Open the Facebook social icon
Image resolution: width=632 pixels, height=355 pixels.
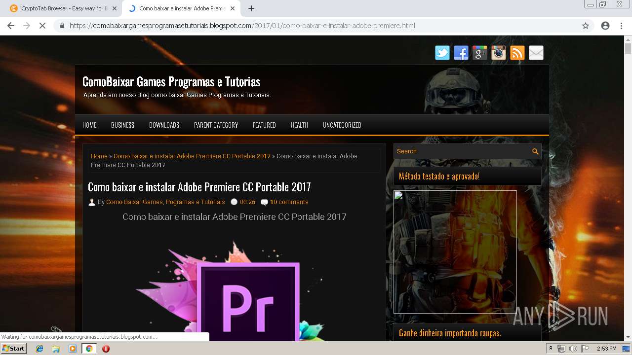coord(461,53)
